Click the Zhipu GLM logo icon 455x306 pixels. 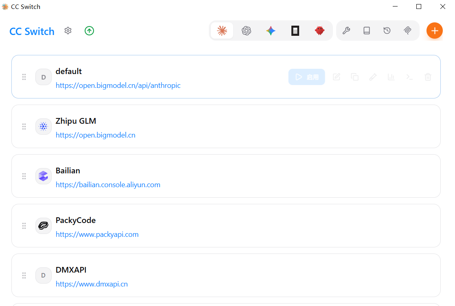44,127
